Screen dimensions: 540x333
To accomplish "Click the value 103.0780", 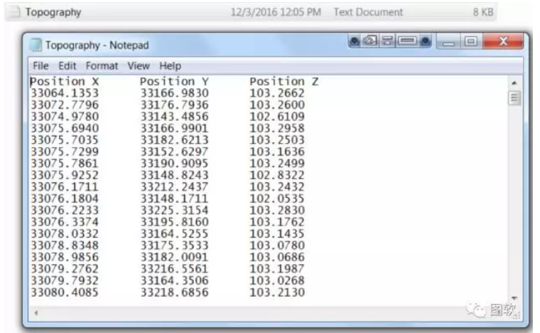I will point(277,245).
